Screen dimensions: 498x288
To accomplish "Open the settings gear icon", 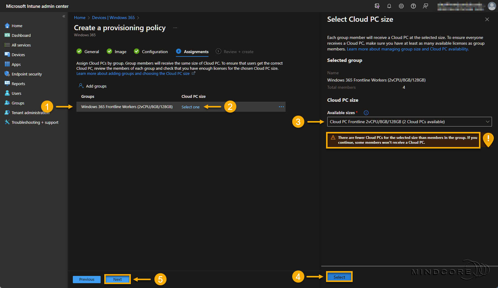I will point(401,6).
